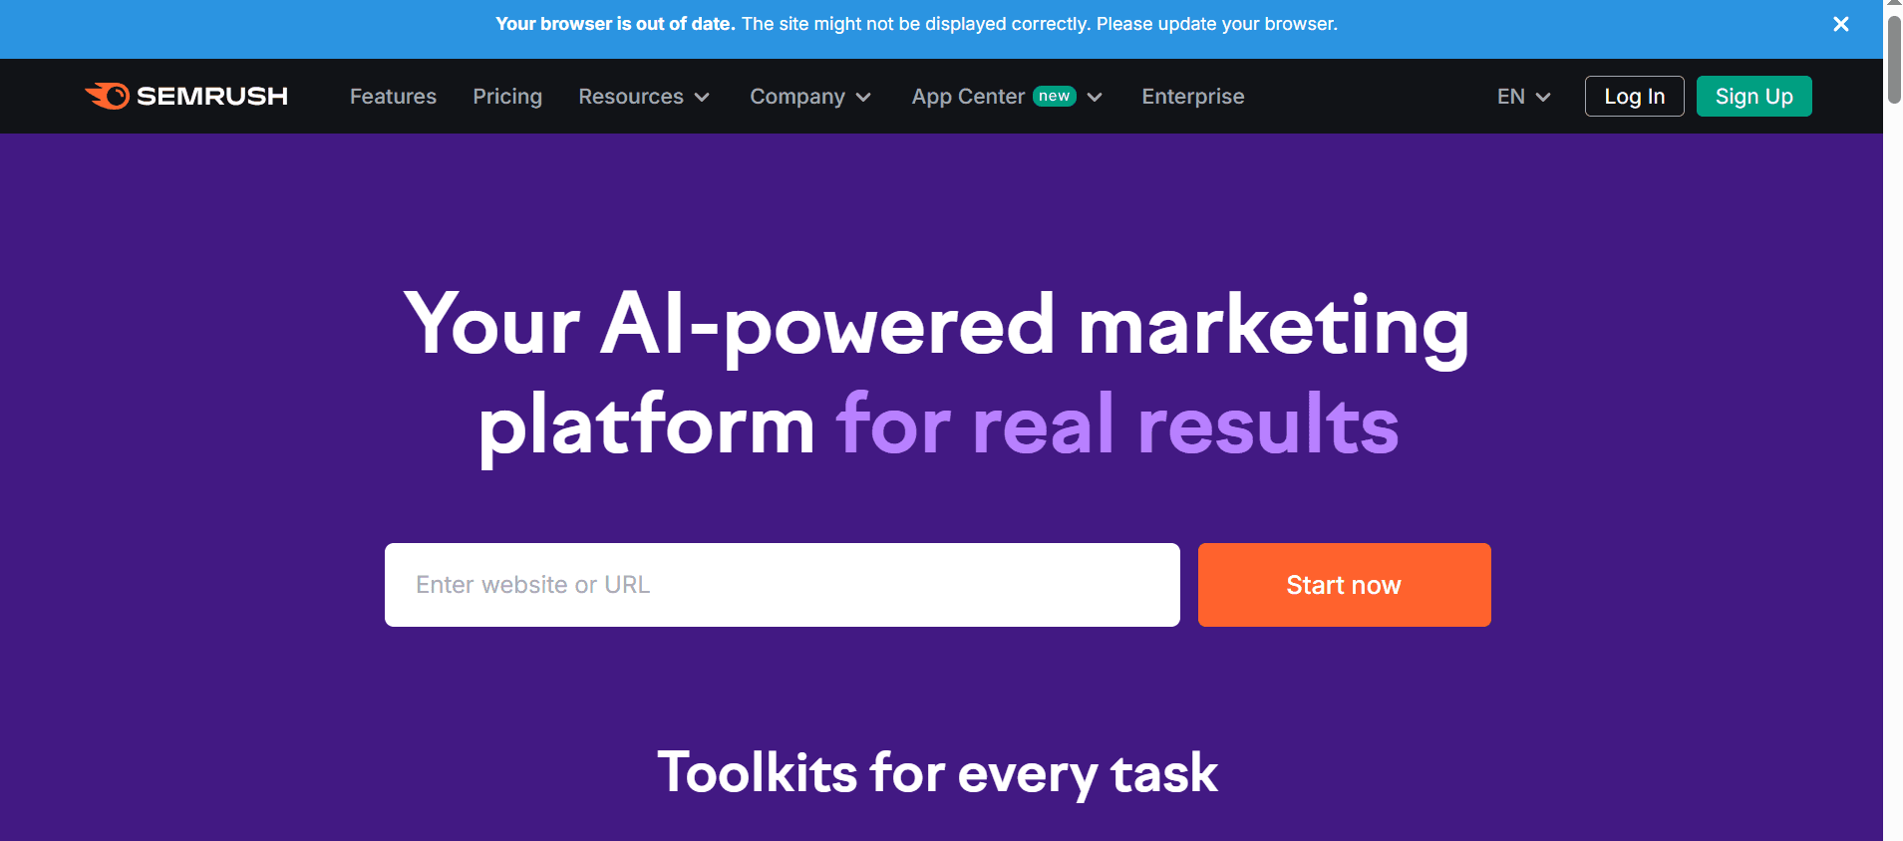Viewport: 1903px width, 841px height.
Task: Go to the Pricing page
Action: point(507,97)
